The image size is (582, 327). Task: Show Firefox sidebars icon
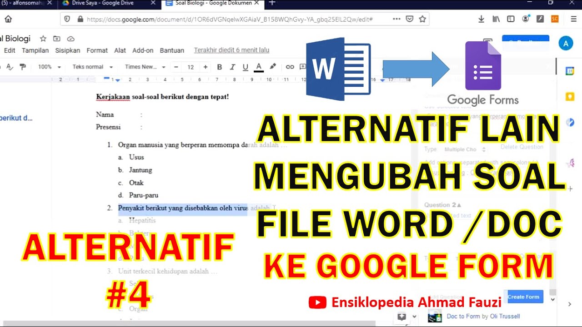pos(511,19)
